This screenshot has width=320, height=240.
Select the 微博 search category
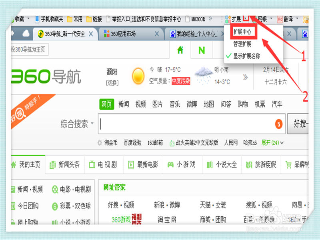pos(192,104)
